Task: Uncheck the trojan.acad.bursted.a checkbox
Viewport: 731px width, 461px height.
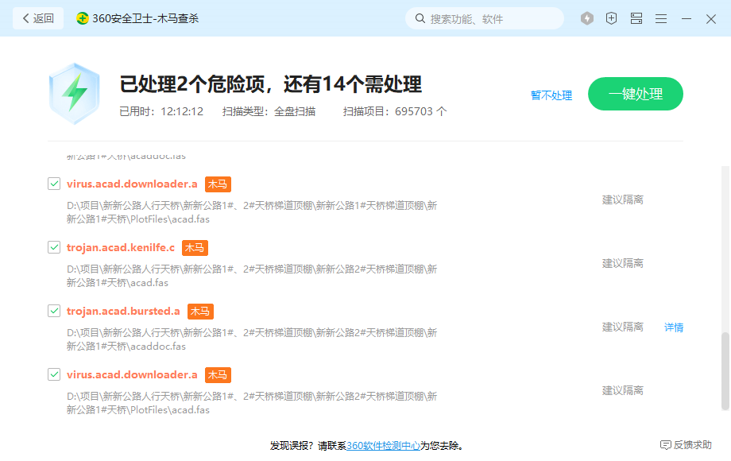Action: pos(54,311)
